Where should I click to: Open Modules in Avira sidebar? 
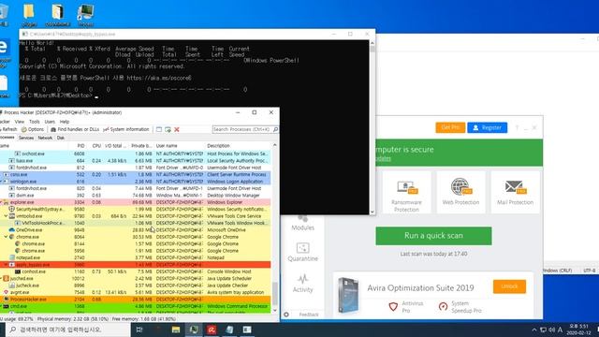point(303,223)
